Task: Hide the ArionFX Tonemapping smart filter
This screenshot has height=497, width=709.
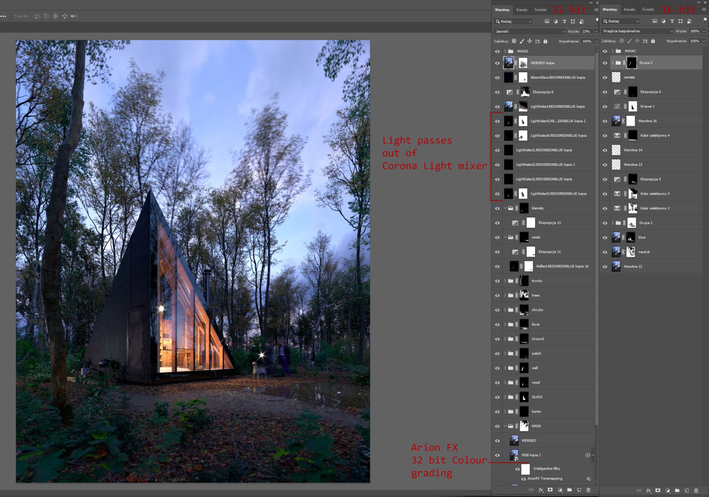Action: tap(524, 479)
